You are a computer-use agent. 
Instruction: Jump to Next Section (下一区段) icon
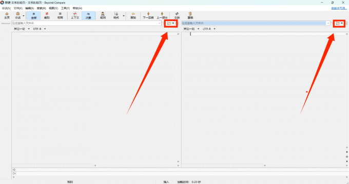(x=148, y=15)
